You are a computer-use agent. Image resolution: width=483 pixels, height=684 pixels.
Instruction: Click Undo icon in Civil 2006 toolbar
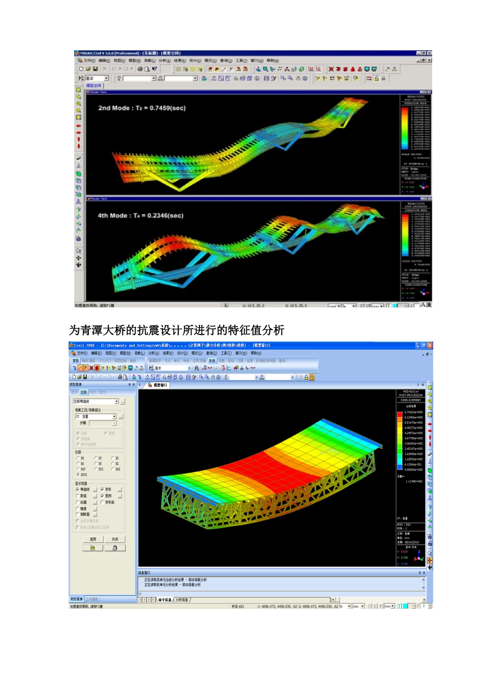click(x=101, y=377)
